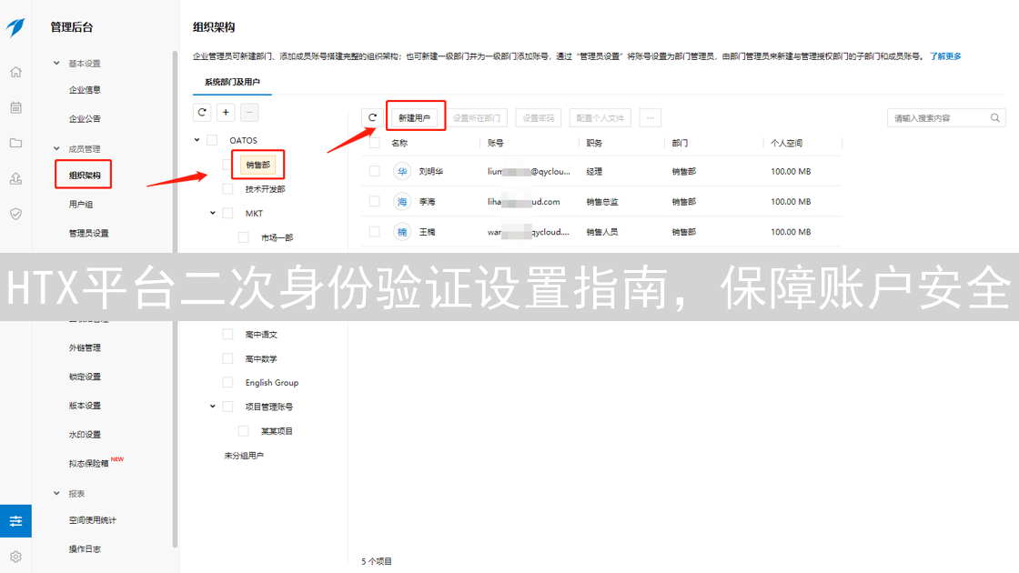
Task: Click avatar 海 of 李海
Action: click(402, 201)
